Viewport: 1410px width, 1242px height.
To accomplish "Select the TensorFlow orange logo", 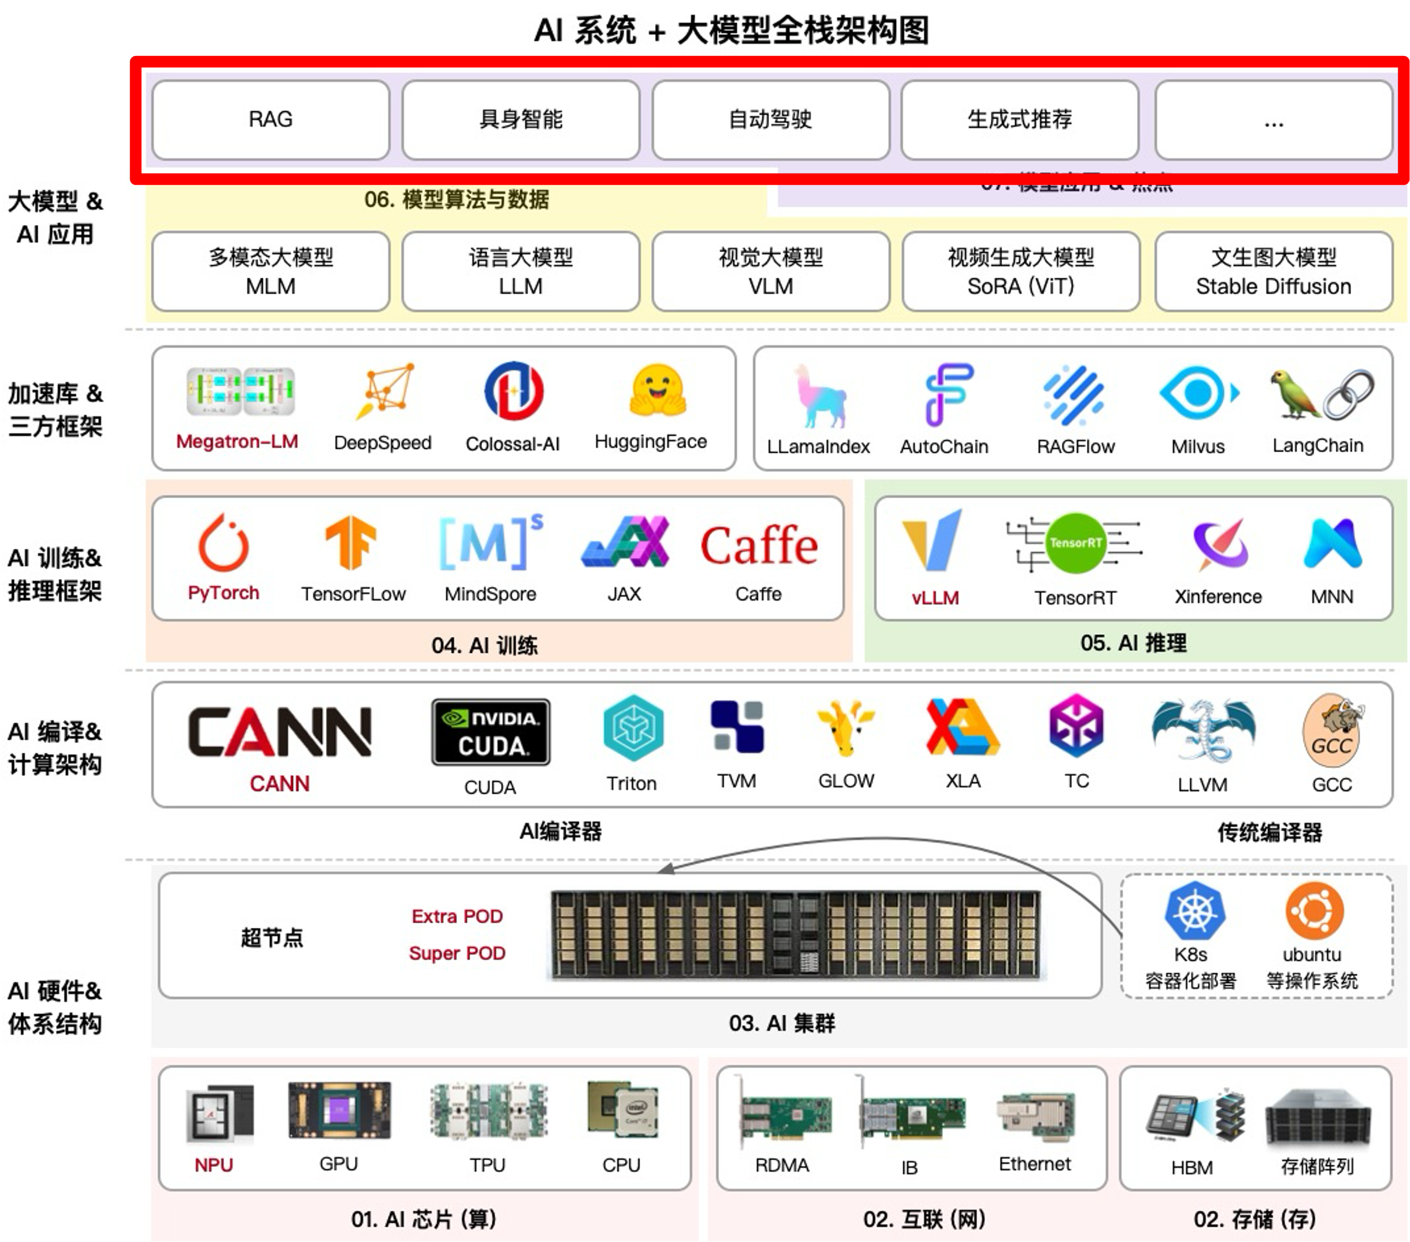I will pos(350,543).
